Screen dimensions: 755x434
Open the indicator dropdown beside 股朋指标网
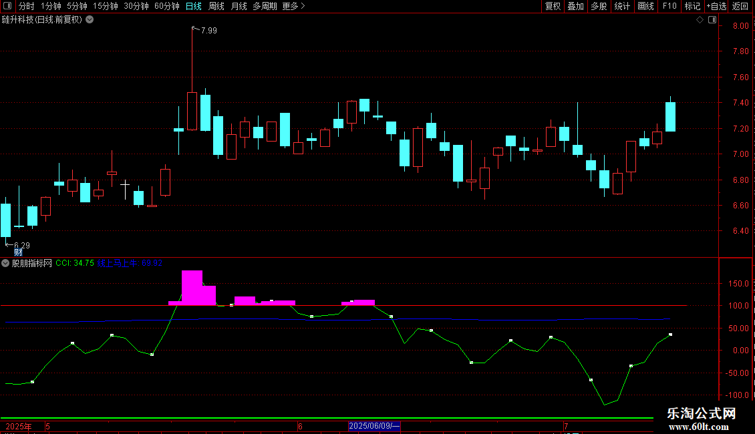[5, 263]
